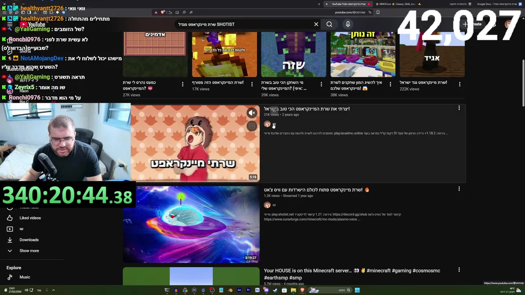Open Blender from the taskbar

[x=230, y=290]
